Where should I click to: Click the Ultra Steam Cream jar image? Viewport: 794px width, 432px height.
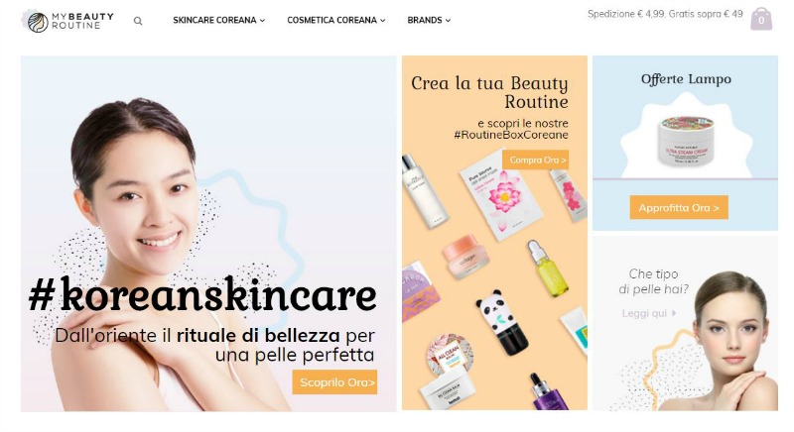[x=687, y=141]
